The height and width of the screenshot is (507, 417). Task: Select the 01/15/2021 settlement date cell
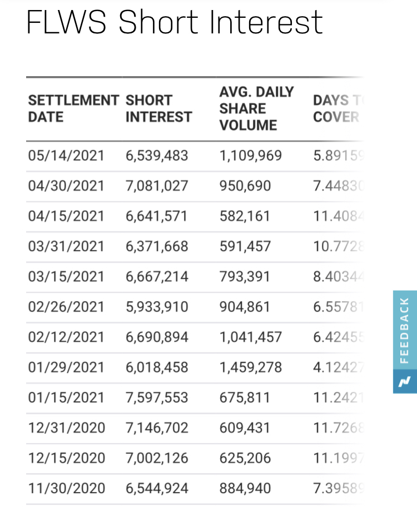click(66, 397)
